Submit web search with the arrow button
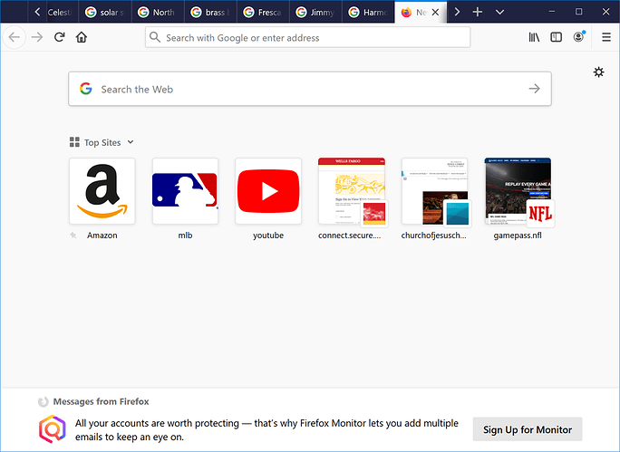The width and height of the screenshot is (620, 452). pyautogui.click(x=534, y=89)
